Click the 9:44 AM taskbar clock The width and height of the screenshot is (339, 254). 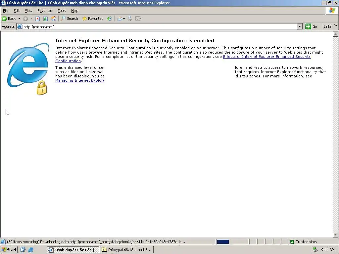(328, 250)
